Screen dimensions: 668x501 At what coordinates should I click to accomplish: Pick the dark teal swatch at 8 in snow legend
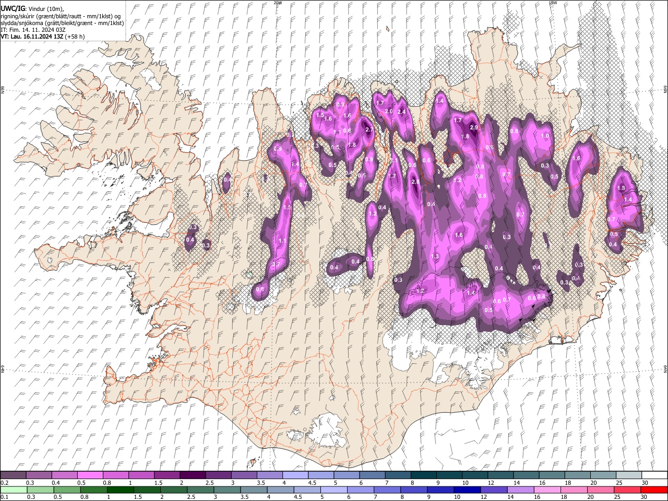[424, 475]
